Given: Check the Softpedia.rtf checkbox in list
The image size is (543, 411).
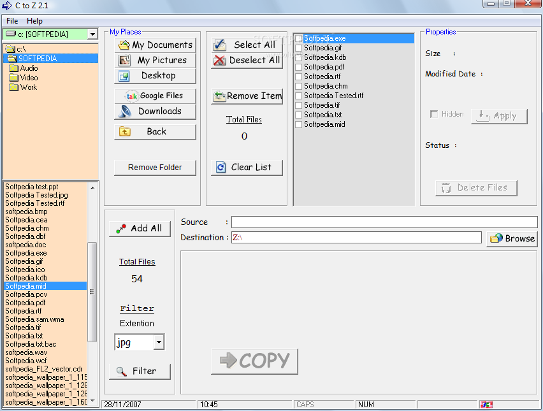Looking at the screenshot, I should pyautogui.click(x=298, y=76).
